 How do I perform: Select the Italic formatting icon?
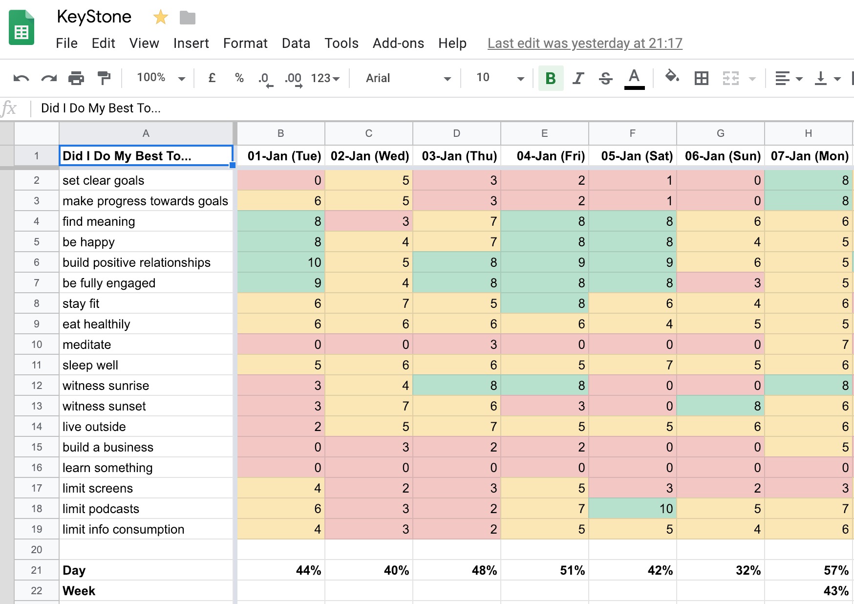point(578,78)
